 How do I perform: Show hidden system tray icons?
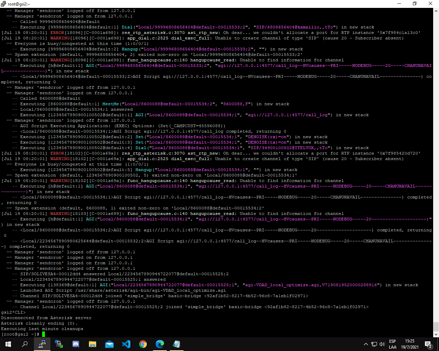coord(366,344)
